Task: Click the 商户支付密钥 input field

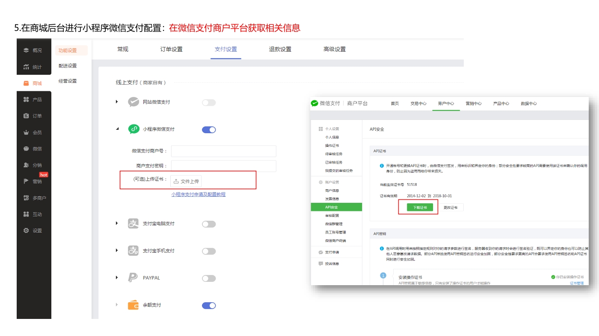Action: [x=224, y=166]
